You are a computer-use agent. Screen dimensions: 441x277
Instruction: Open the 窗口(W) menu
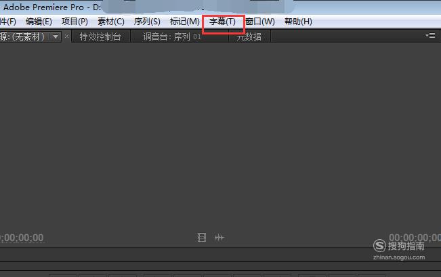point(259,22)
